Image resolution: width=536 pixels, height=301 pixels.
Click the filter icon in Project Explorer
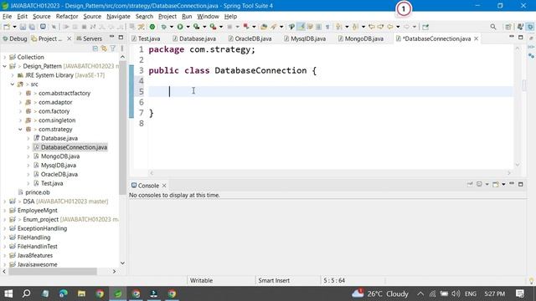(113, 48)
